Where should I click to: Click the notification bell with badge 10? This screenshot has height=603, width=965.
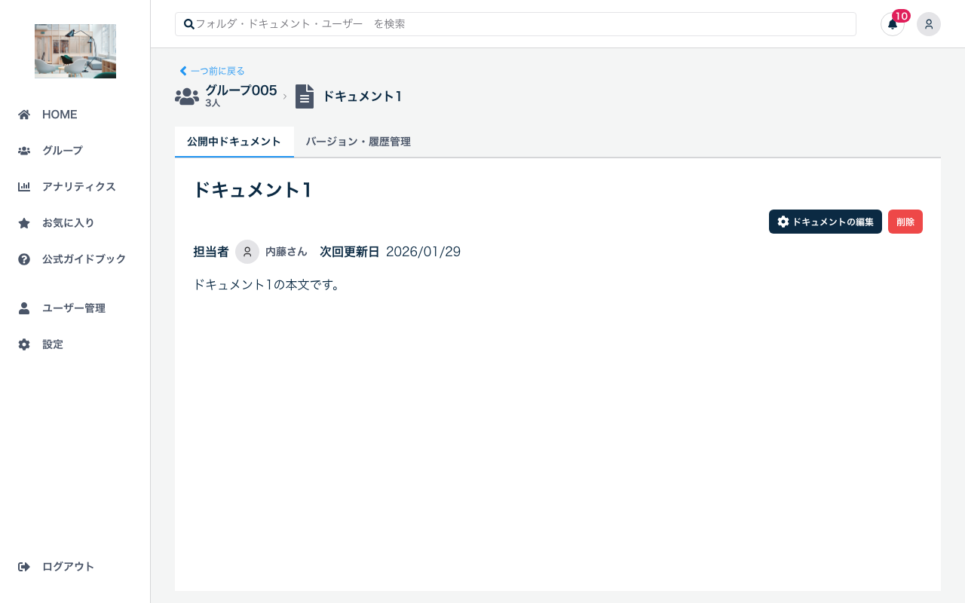(x=892, y=24)
